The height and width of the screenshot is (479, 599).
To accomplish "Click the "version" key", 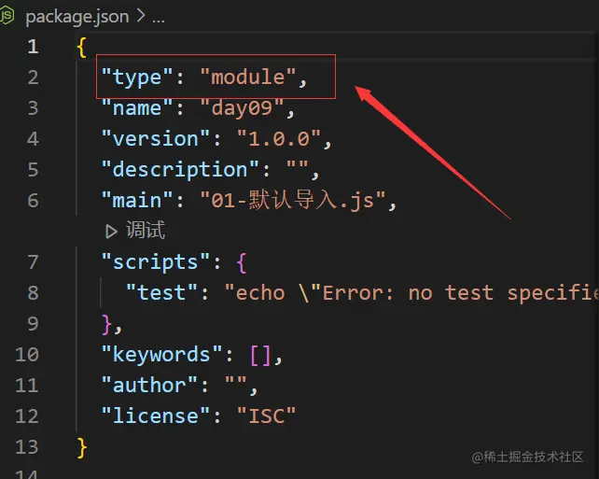I will (156, 139).
